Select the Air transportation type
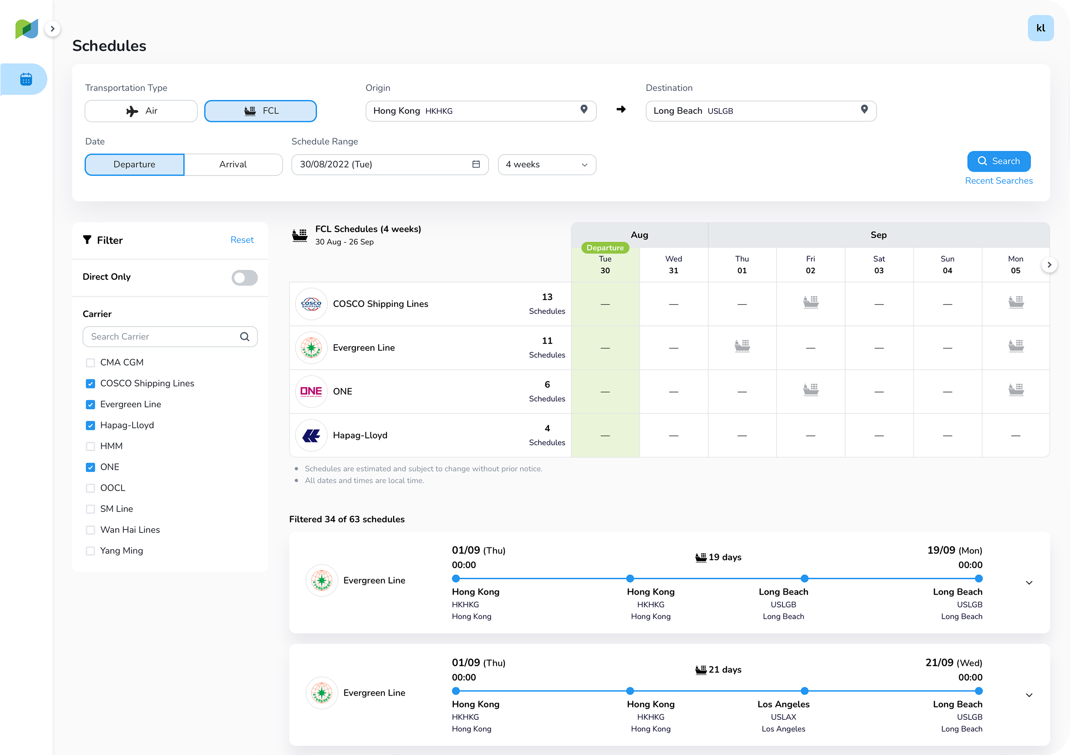 141,111
